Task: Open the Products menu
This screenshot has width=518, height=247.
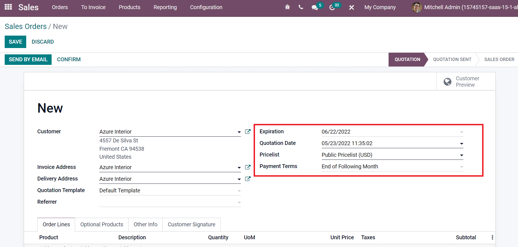Action: pyautogui.click(x=129, y=7)
